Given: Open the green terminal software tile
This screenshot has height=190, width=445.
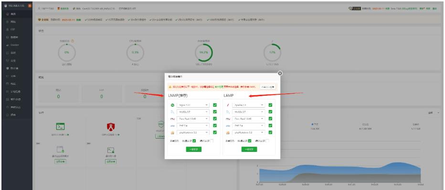Looking at the screenshot, I should [61, 126].
